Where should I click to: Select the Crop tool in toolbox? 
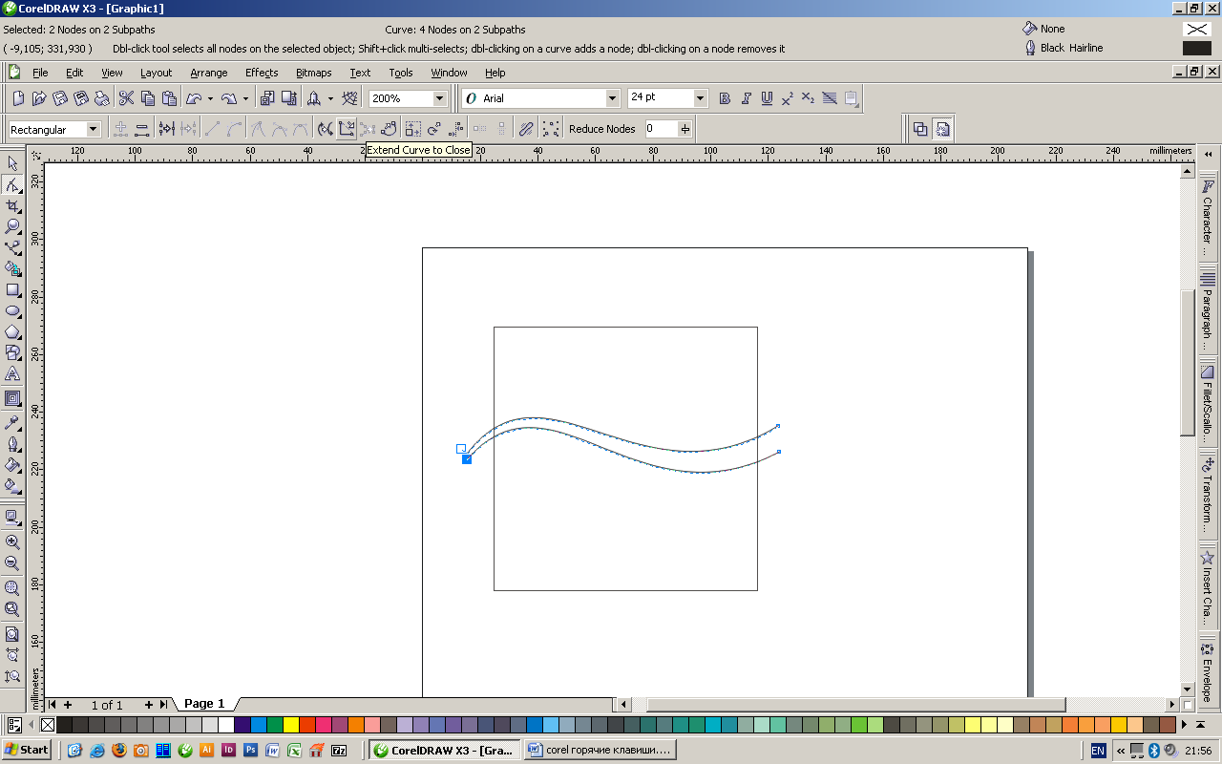[12, 205]
